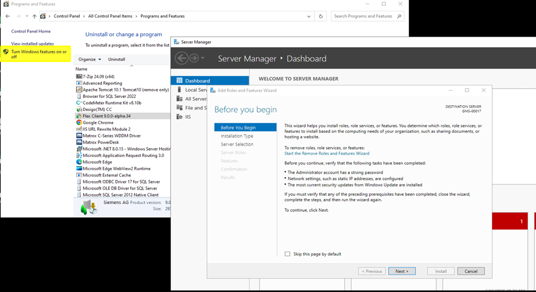Screen dimensions: 536x292
Task: Click Turn Windows features on or off
Action: (39, 54)
